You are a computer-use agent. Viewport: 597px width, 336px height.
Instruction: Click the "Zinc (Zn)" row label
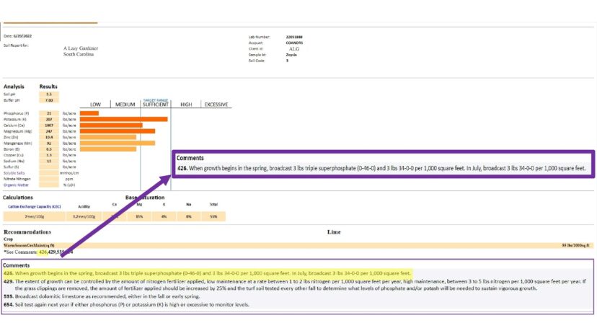pos(11,137)
